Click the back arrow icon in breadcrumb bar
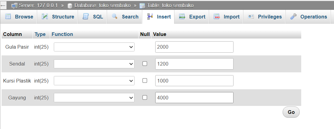This screenshot has width=334, height=129. pos(3,6)
